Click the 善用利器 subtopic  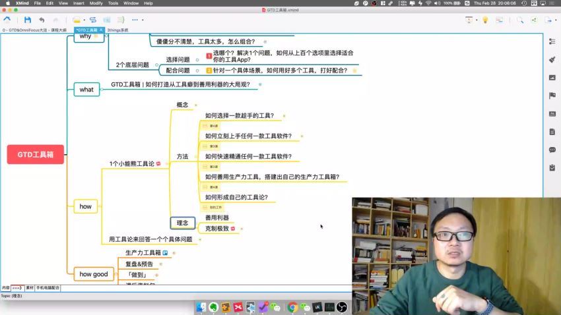click(x=217, y=217)
